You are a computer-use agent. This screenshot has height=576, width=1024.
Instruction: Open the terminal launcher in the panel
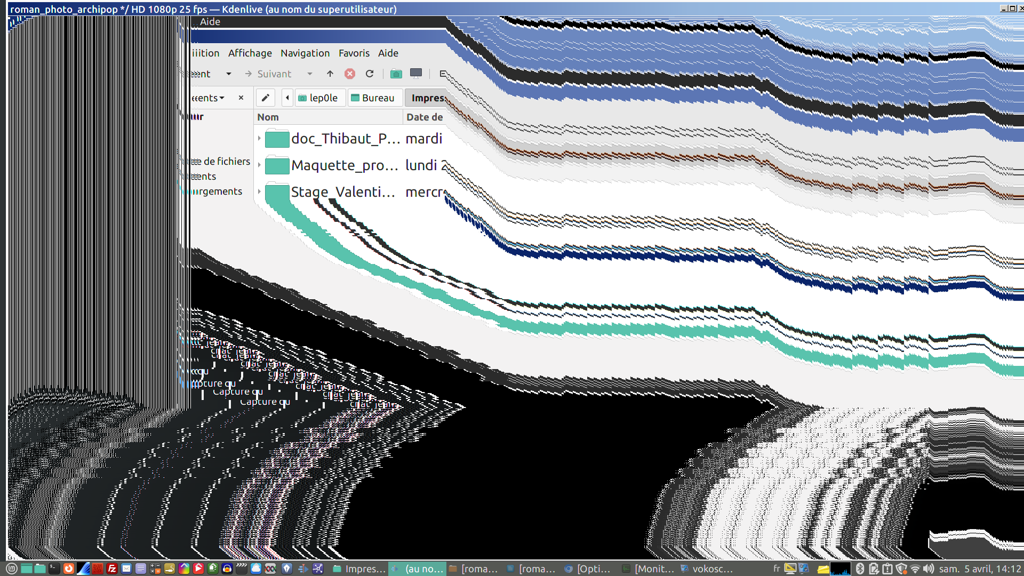point(54,569)
